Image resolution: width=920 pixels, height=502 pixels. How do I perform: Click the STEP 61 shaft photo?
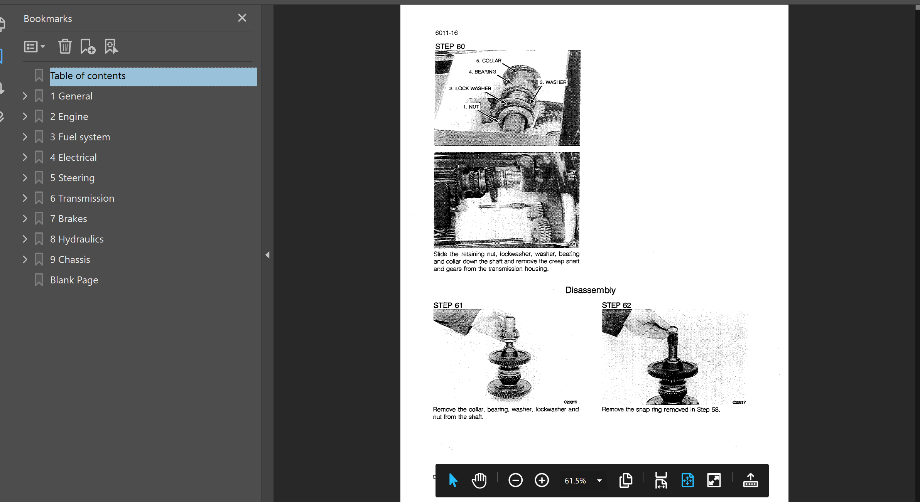pos(506,356)
